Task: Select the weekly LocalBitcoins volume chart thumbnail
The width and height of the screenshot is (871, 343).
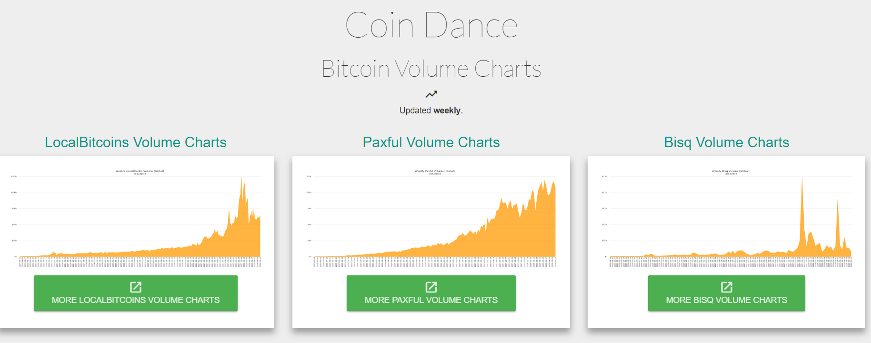Action: 137,218
